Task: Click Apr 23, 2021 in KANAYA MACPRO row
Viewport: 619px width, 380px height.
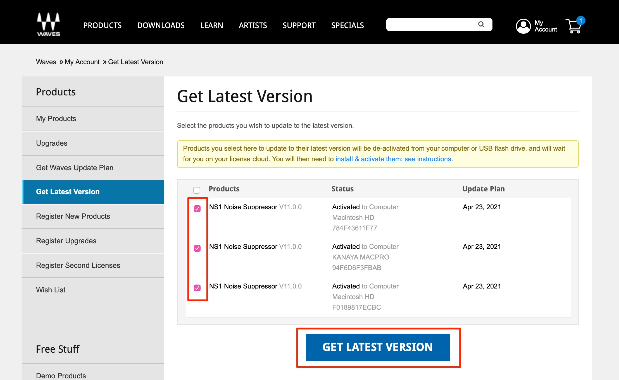Action: [x=482, y=247]
